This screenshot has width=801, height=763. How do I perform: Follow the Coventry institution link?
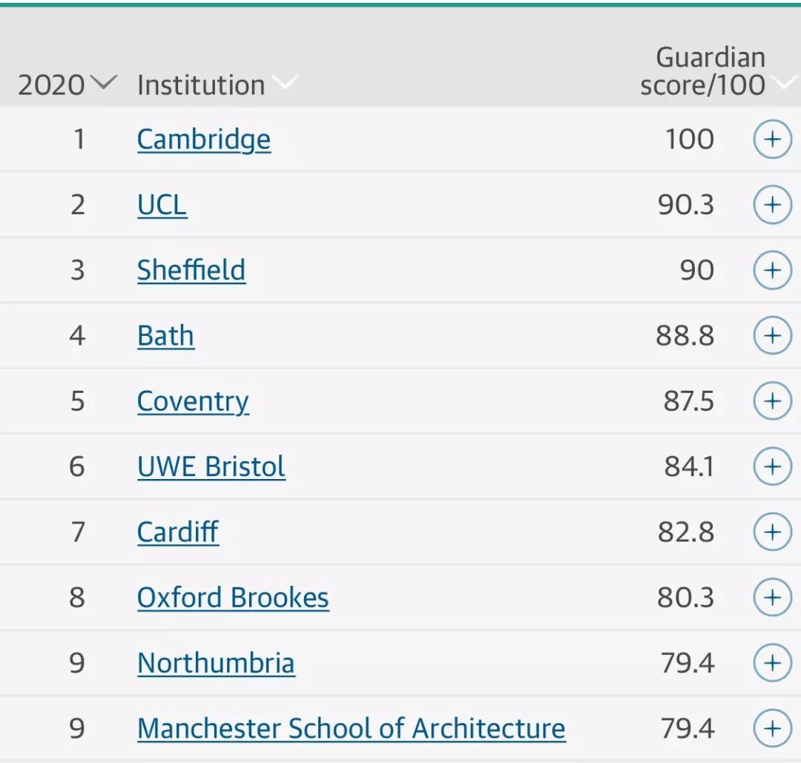pyautogui.click(x=193, y=402)
